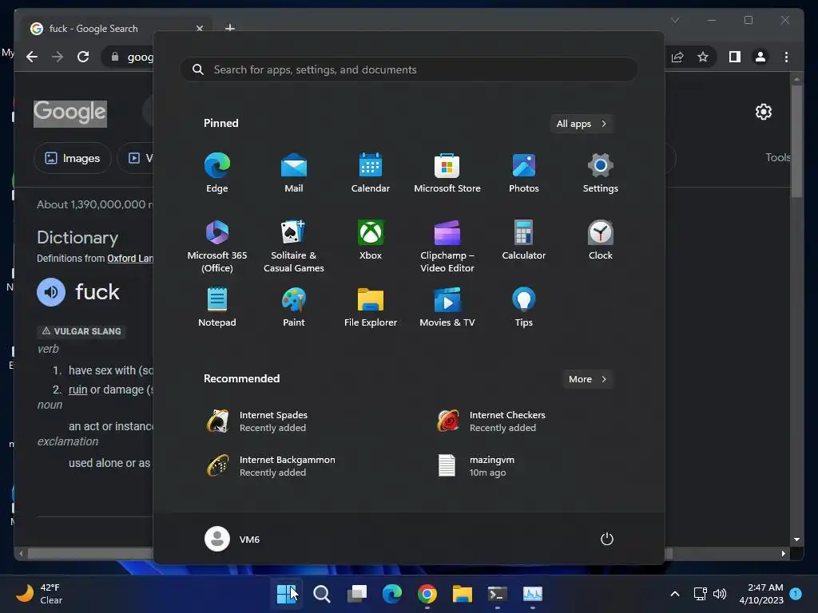Open the Clock app
818x613 pixels.
tap(601, 240)
